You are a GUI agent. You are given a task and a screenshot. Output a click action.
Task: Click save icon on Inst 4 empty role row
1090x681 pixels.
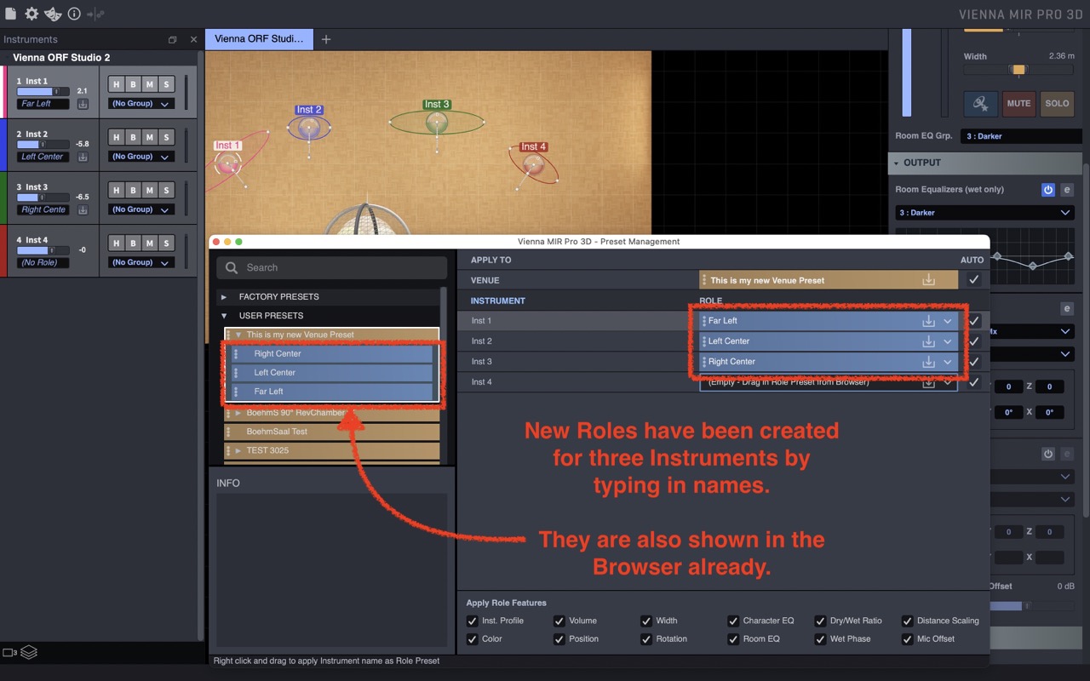928,383
